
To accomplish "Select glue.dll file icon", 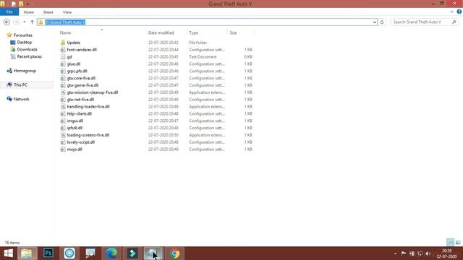I will point(63,64).
